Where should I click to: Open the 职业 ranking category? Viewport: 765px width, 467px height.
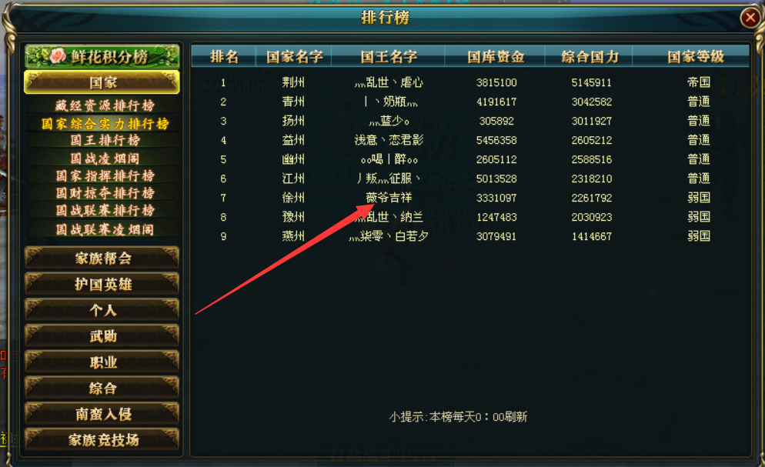(x=102, y=362)
